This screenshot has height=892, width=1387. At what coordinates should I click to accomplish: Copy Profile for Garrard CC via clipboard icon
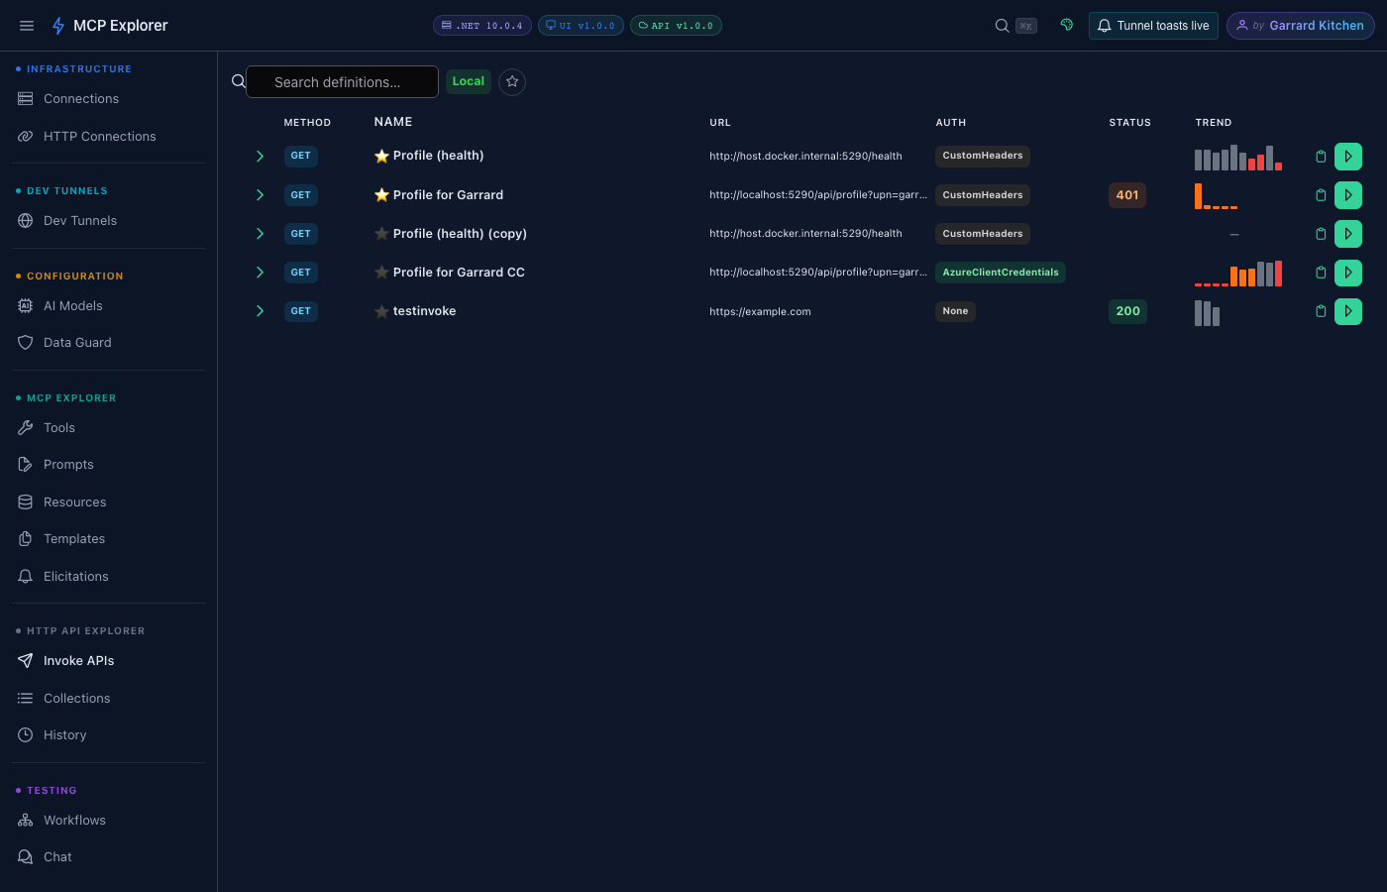[x=1321, y=273]
